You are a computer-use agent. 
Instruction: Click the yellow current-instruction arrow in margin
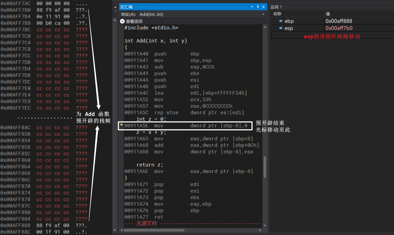122,125
